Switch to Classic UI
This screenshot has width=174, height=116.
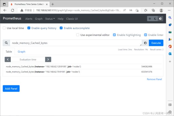click(x=72, y=19)
